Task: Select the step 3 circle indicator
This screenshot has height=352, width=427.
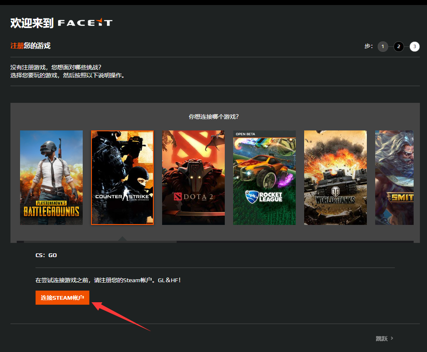Action: click(414, 46)
